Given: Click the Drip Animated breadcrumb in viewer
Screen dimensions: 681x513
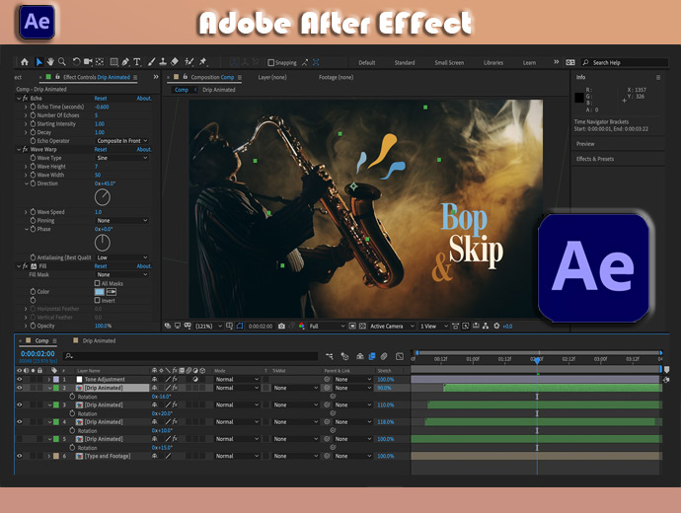Looking at the screenshot, I should 218,90.
